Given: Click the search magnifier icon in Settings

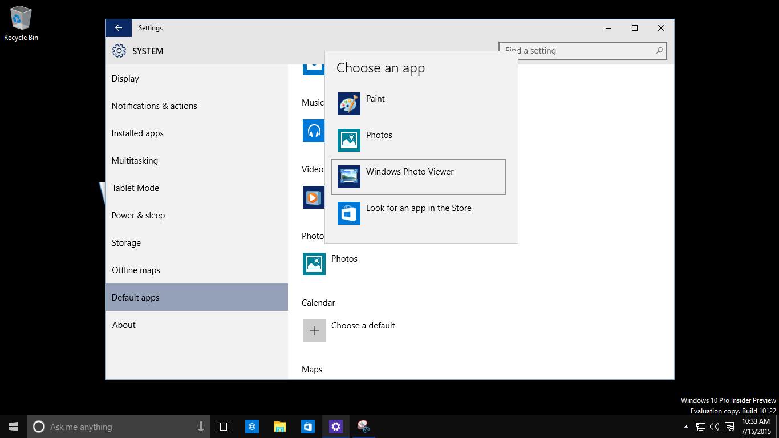Looking at the screenshot, I should coord(659,51).
